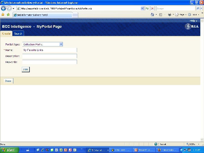Click the Done button

[8, 81]
